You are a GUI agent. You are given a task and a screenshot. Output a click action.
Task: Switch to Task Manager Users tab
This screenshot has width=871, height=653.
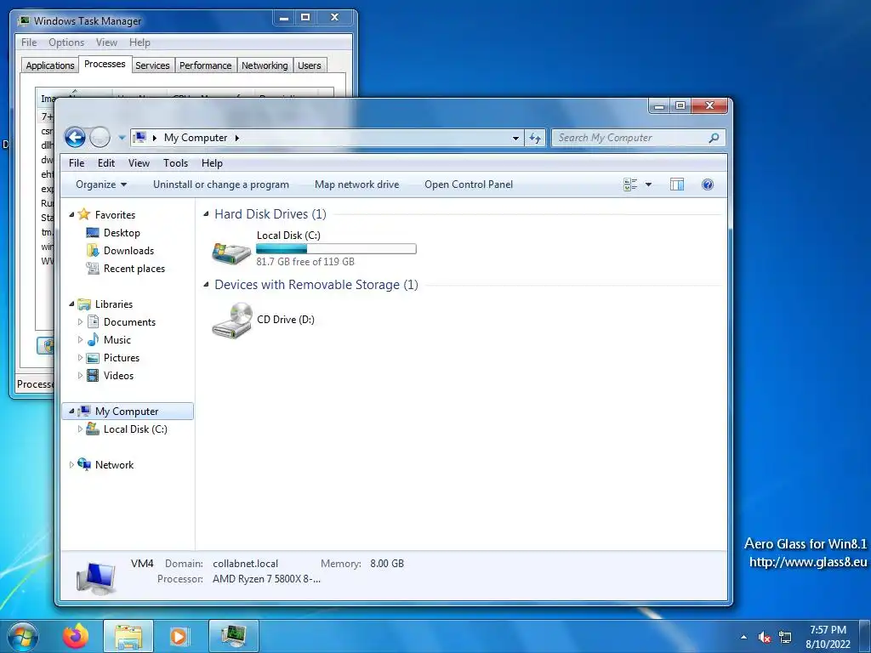[310, 65]
